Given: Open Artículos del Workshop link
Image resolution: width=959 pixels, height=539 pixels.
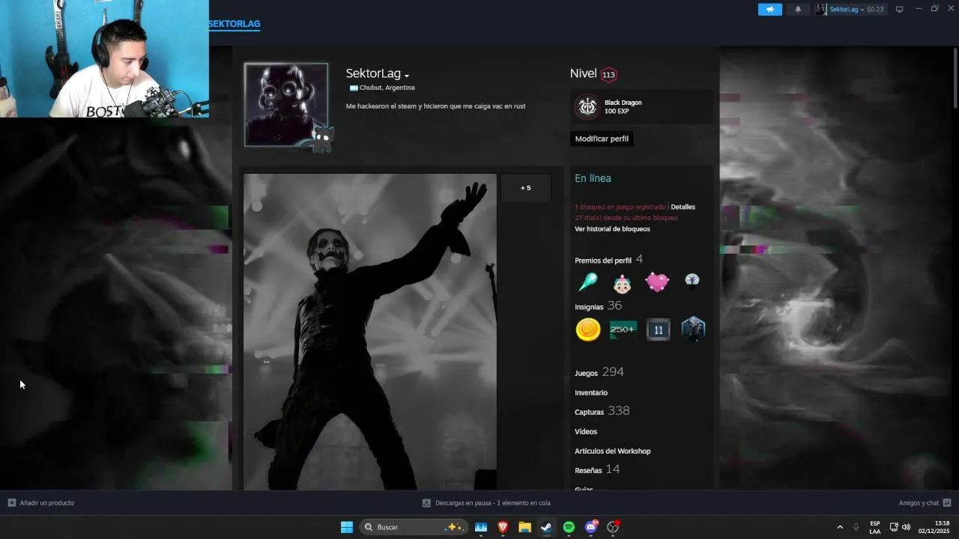Looking at the screenshot, I should click(612, 451).
